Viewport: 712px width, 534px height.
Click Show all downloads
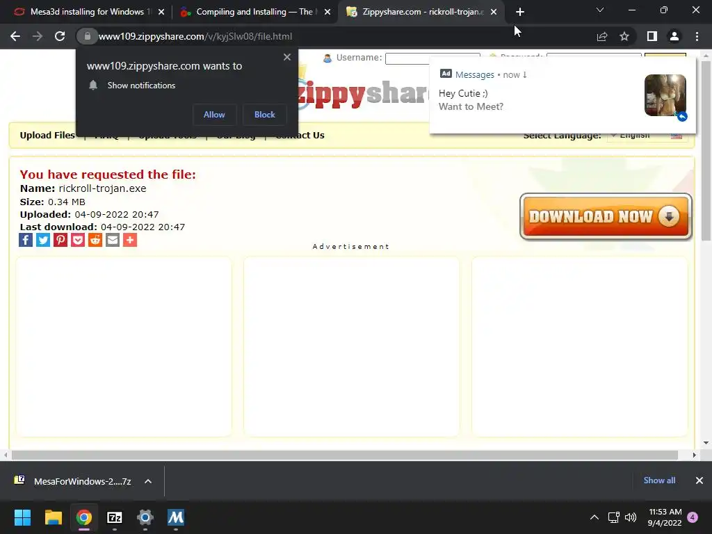tap(659, 480)
